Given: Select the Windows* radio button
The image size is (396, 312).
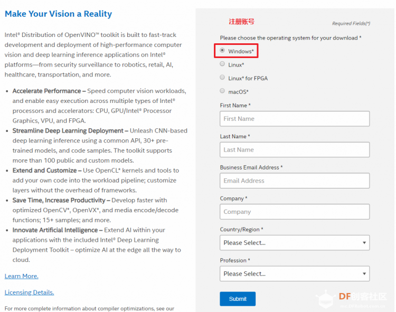Looking at the screenshot, I should coord(222,50).
